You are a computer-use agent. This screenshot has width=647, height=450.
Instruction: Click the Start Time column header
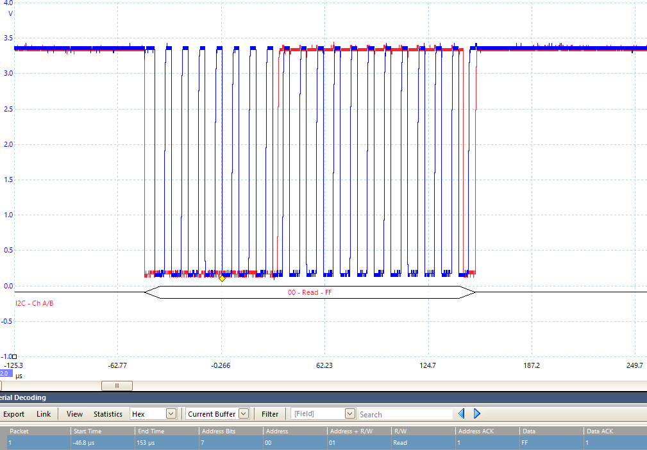(103, 431)
